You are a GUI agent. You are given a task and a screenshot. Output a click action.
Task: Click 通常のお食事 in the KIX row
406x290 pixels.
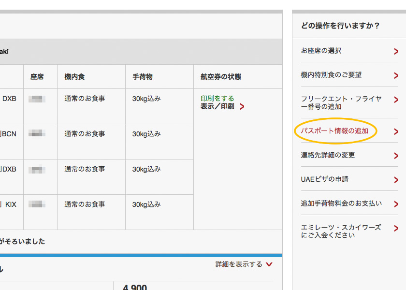tap(85, 204)
